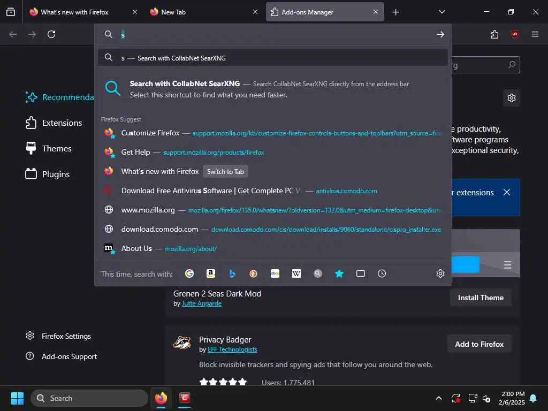Viewport: 548px width, 411px height.
Task: Search open tabs using tab icon
Action: click(x=361, y=273)
